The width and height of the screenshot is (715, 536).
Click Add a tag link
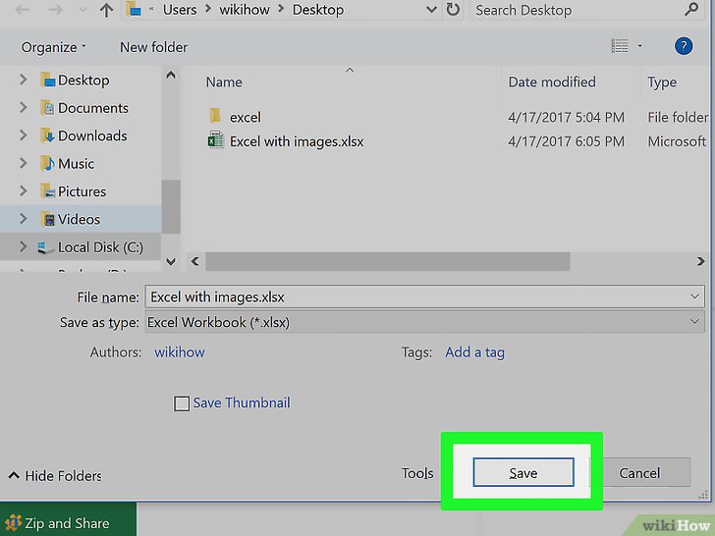click(x=474, y=351)
